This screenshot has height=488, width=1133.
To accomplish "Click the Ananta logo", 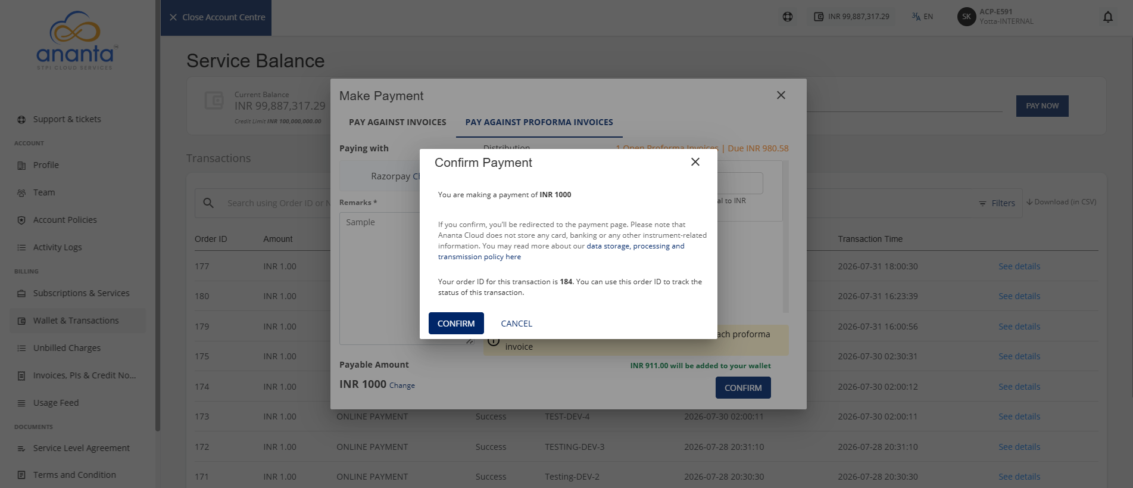I will click(76, 40).
